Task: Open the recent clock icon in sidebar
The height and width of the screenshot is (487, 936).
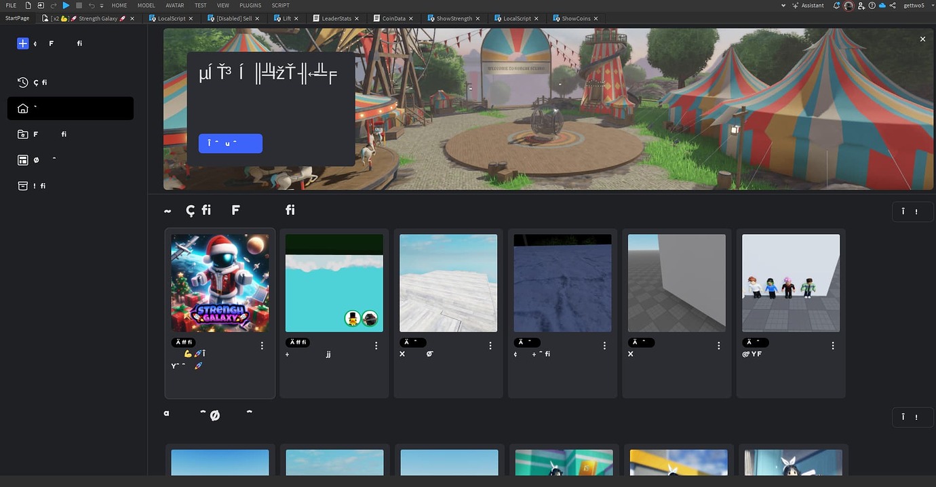Action: pyautogui.click(x=23, y=82)
